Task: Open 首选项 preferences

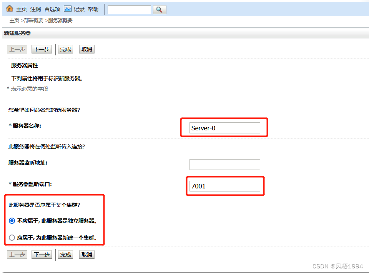Action: [x=52, y=9]
